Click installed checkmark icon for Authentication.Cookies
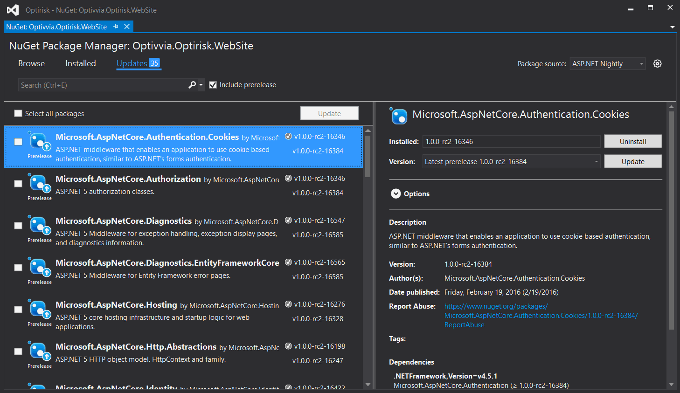This screenshot has width=680, height=393. pos(288,137)
